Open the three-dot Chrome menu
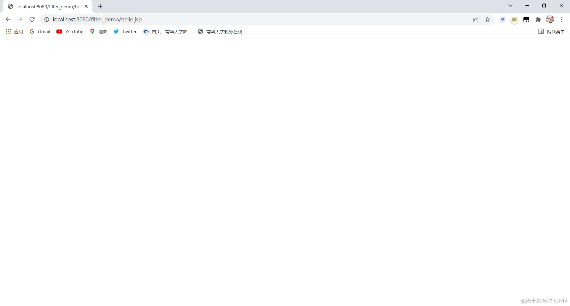570x306 pixels. point(562,19)
